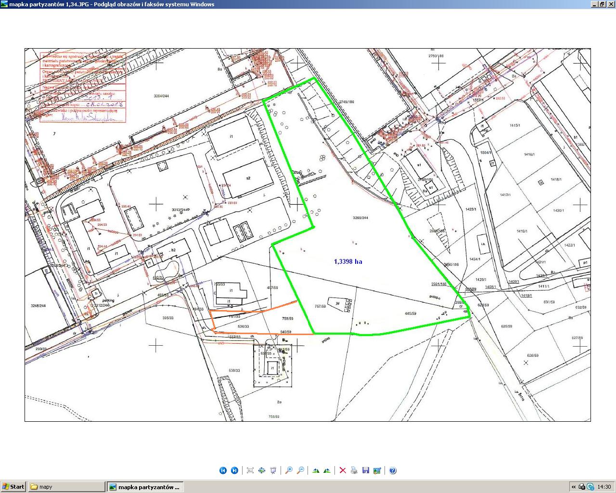
Task: Expand hidden system tray icons
Action: coord(574,487)
